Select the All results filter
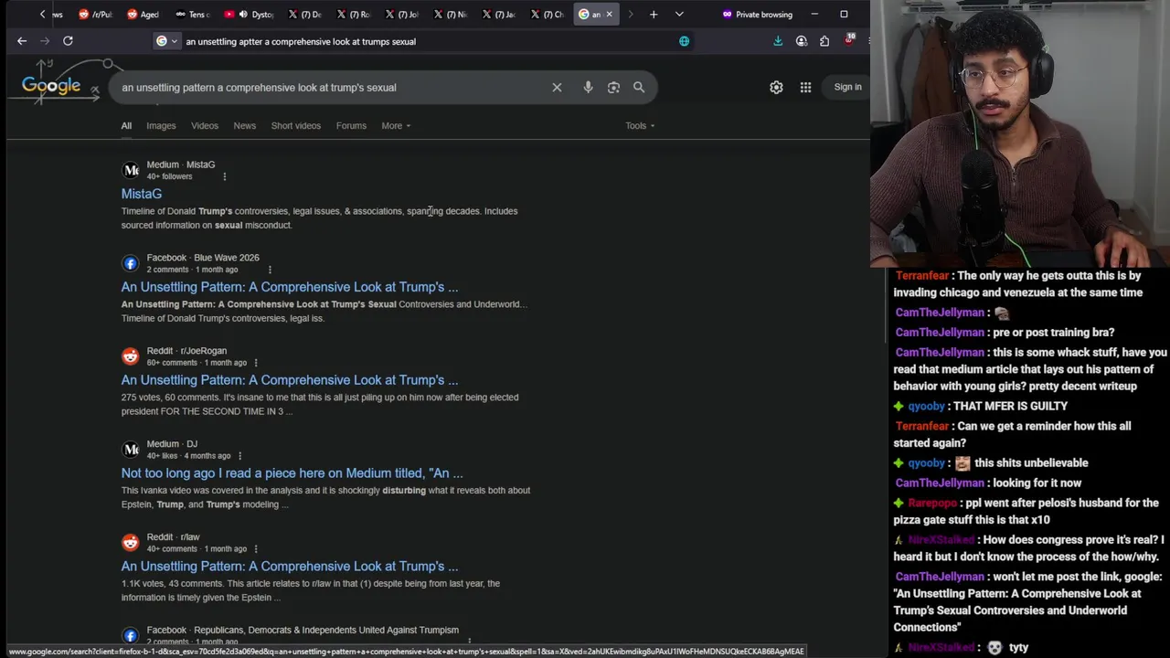Screen dimensions: 1170x658 (126, 126)
